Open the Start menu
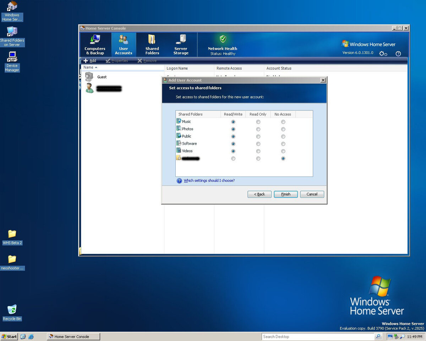 (x=9, y=336)
